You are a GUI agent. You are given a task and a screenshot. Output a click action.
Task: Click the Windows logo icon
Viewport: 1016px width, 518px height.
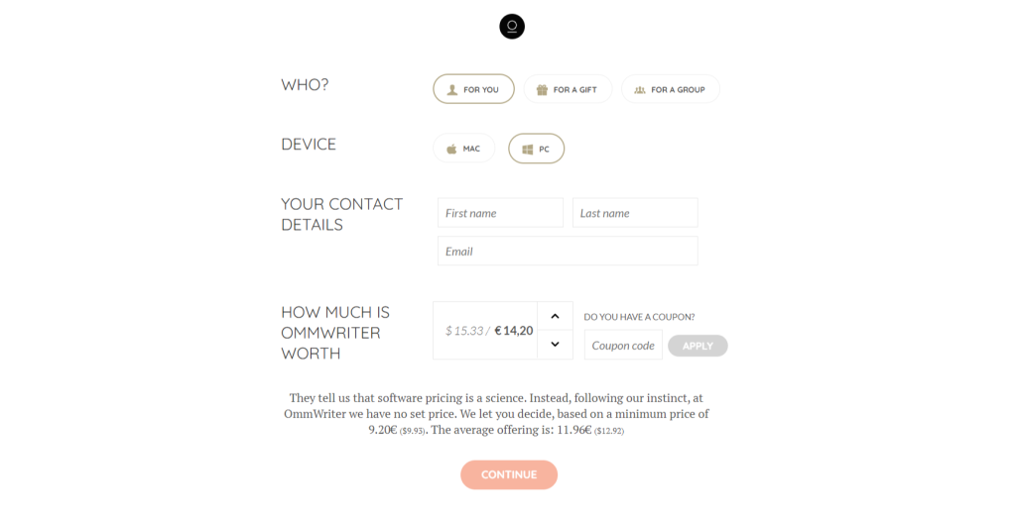528,149
